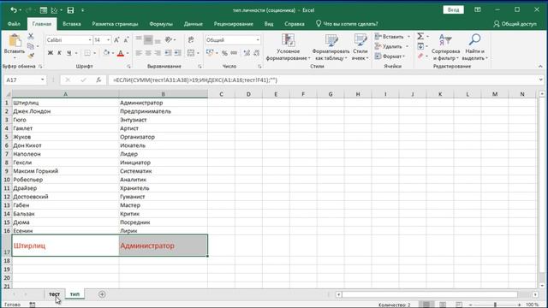Viewport: 548px width, 308px height.
Task: Click the Cut scissors icon
Action: (x=31, y=36)
